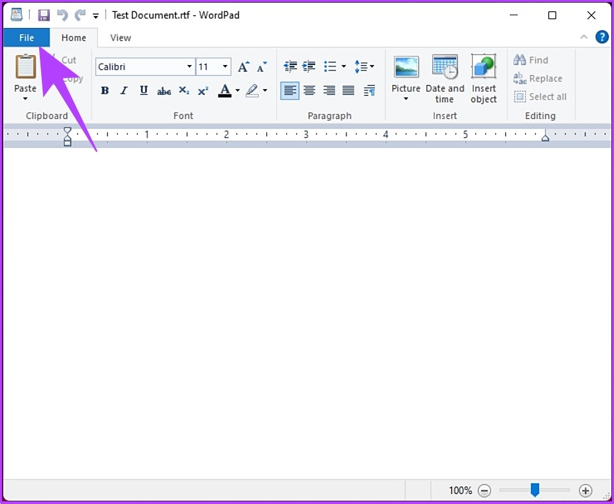Toggle Bold formatting
This screenshot has height=504, width=614.
(105, 91)
